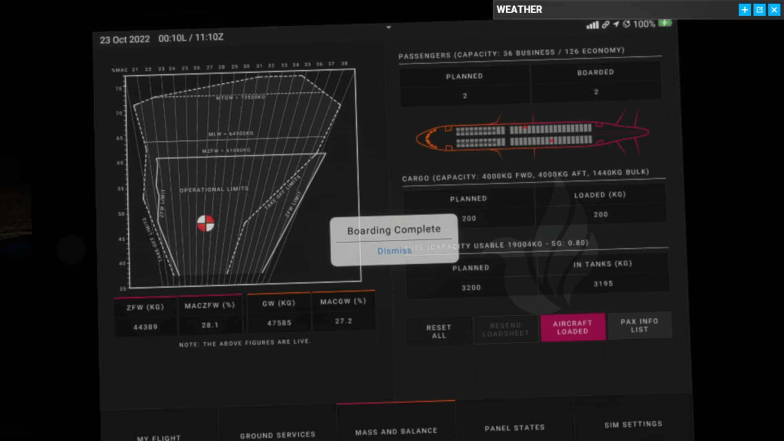Open the Ground Services tab
784x441 pixels.
pos(278,435)
